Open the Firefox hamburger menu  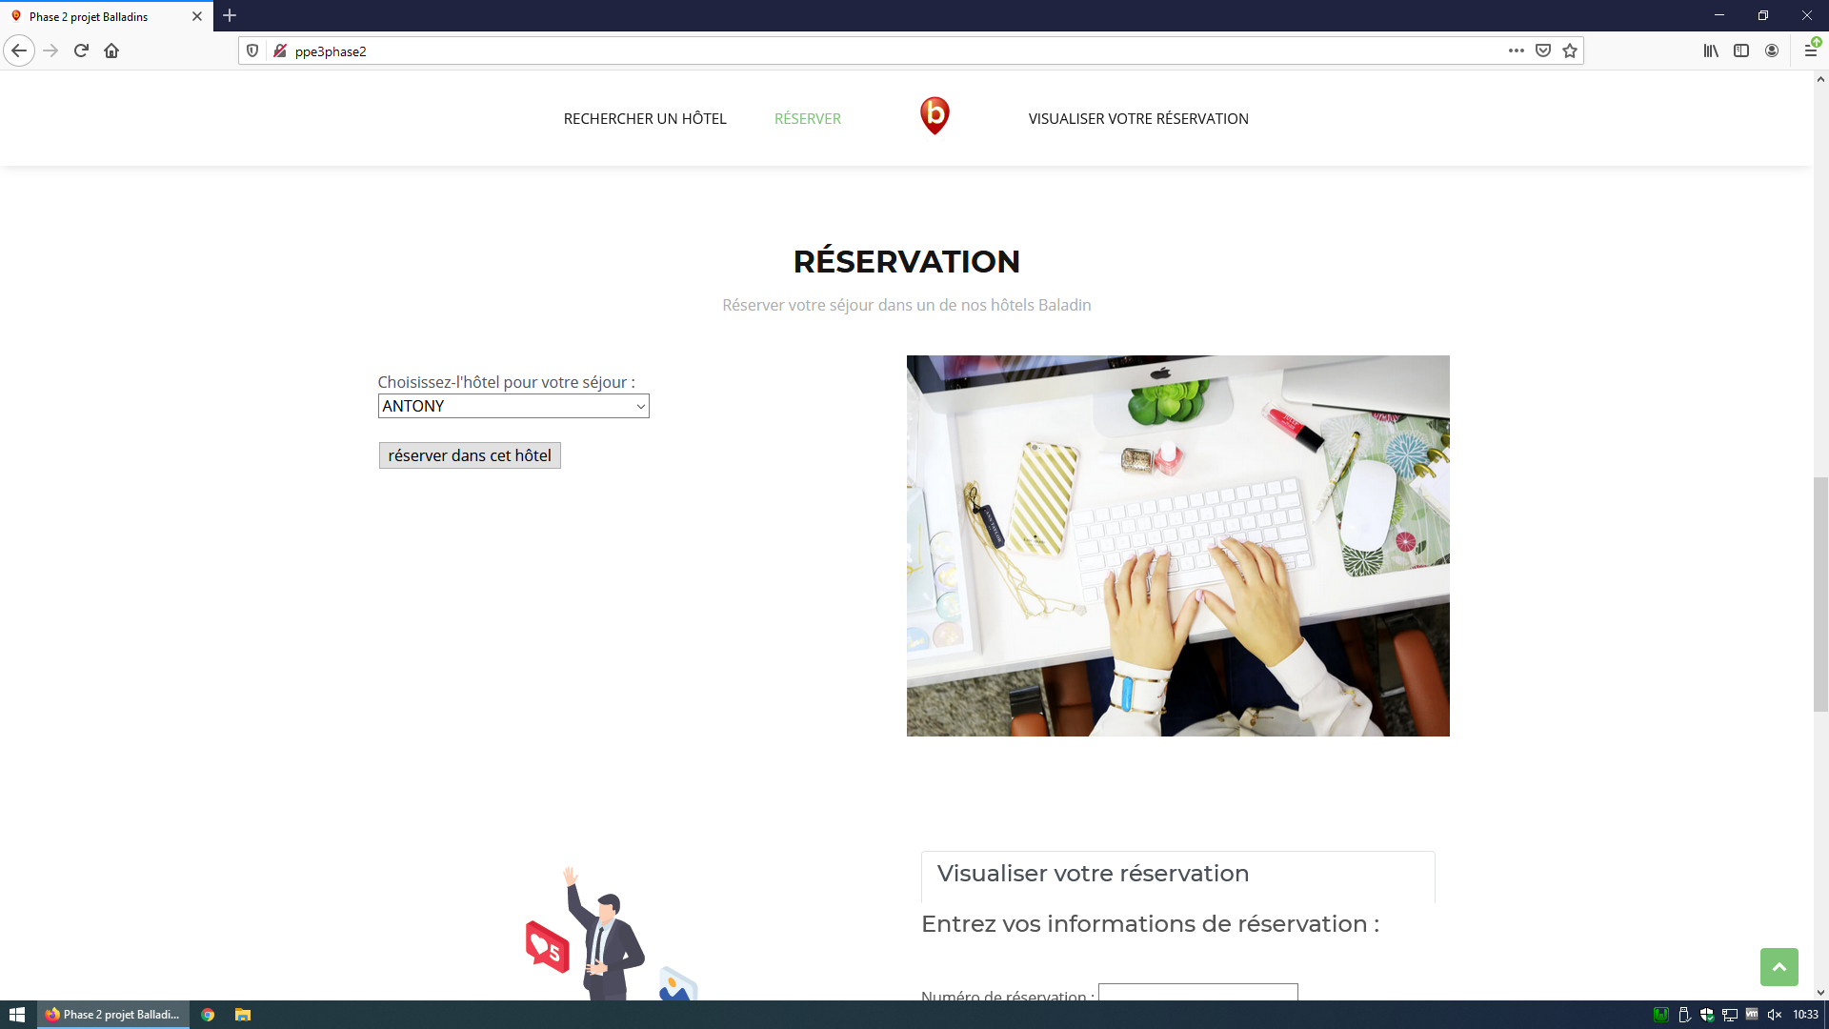(1810, 50)
